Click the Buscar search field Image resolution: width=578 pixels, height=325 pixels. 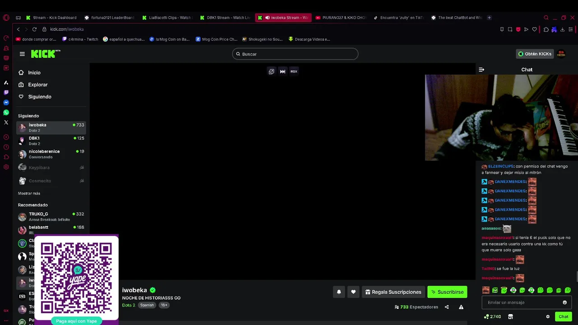pos(295,54)
